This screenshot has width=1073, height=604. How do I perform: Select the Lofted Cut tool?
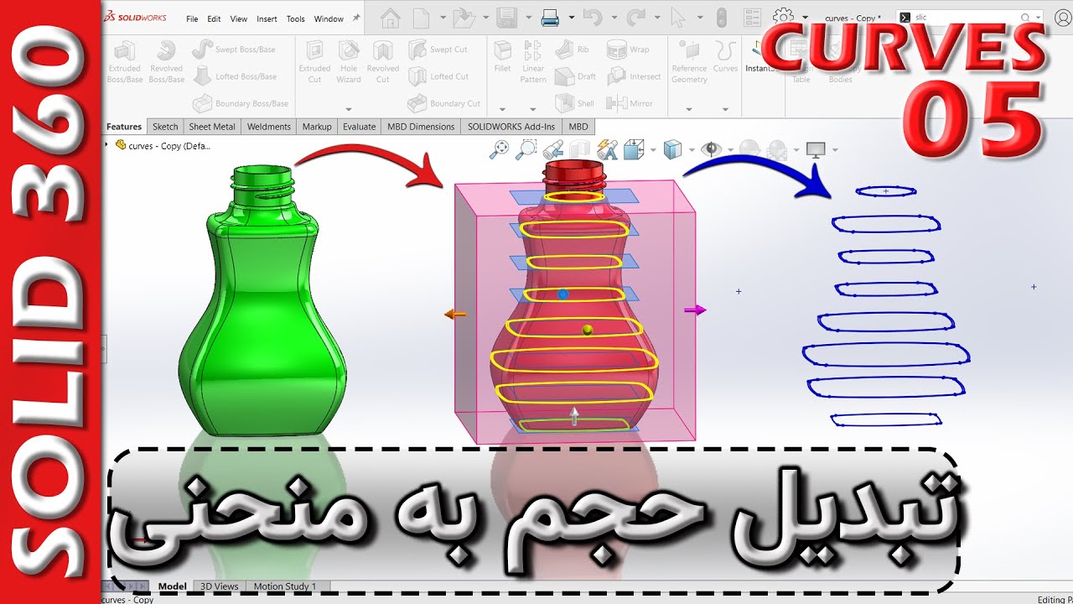tap(438, 76)
